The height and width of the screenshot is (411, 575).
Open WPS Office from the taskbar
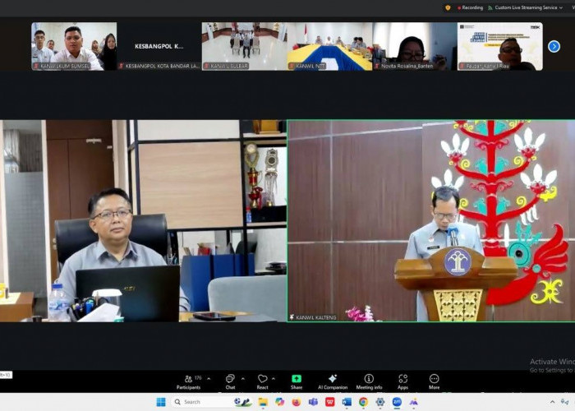(329, 402)
